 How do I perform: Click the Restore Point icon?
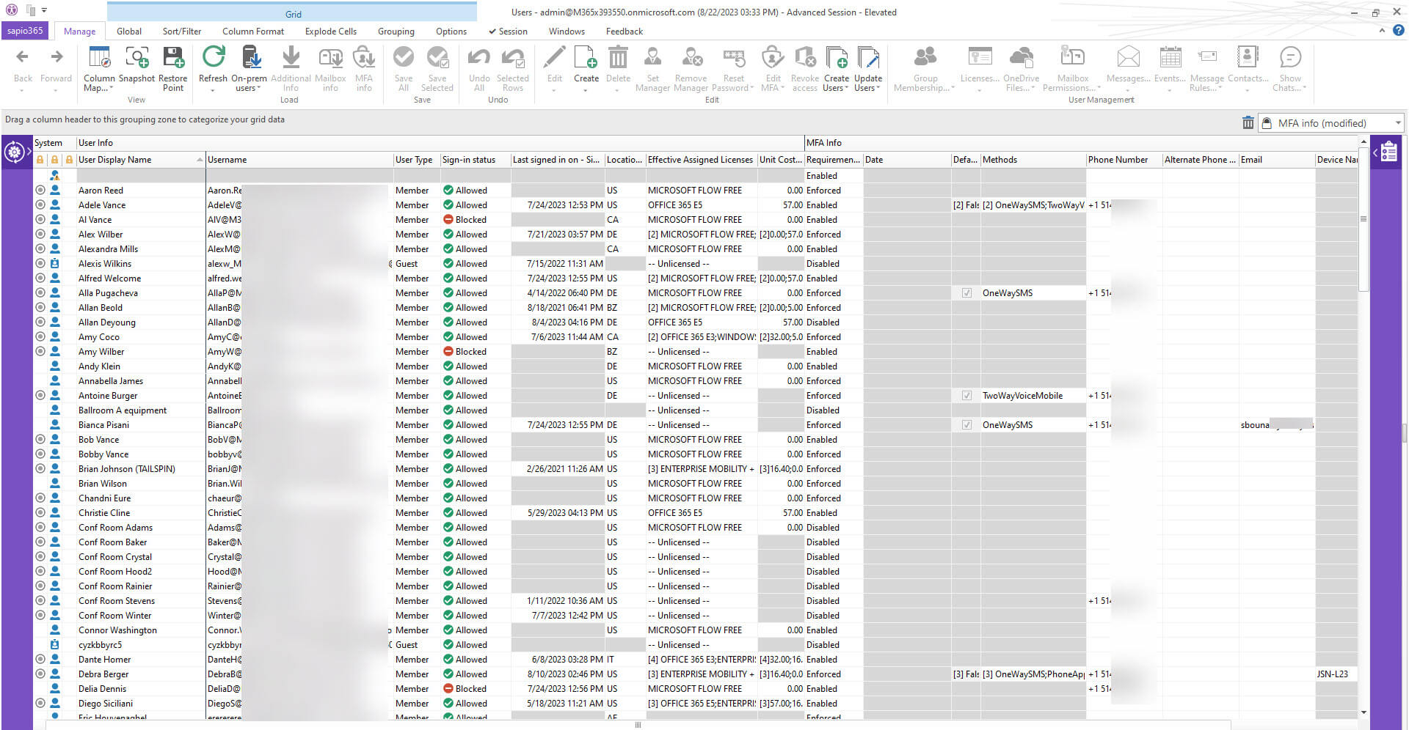(173, 59)
